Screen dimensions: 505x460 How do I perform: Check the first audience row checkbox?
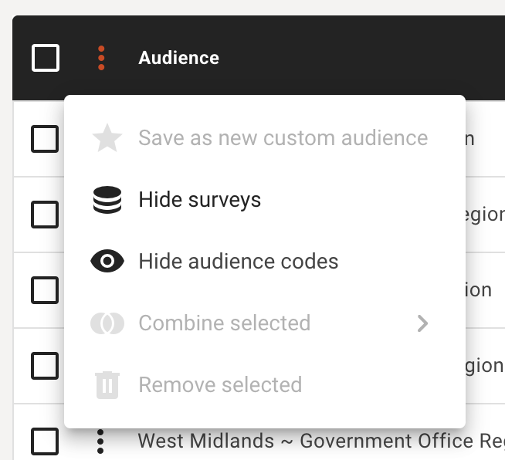point(45,139)
